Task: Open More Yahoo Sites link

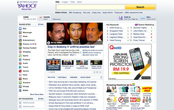Action: [37, 95]
